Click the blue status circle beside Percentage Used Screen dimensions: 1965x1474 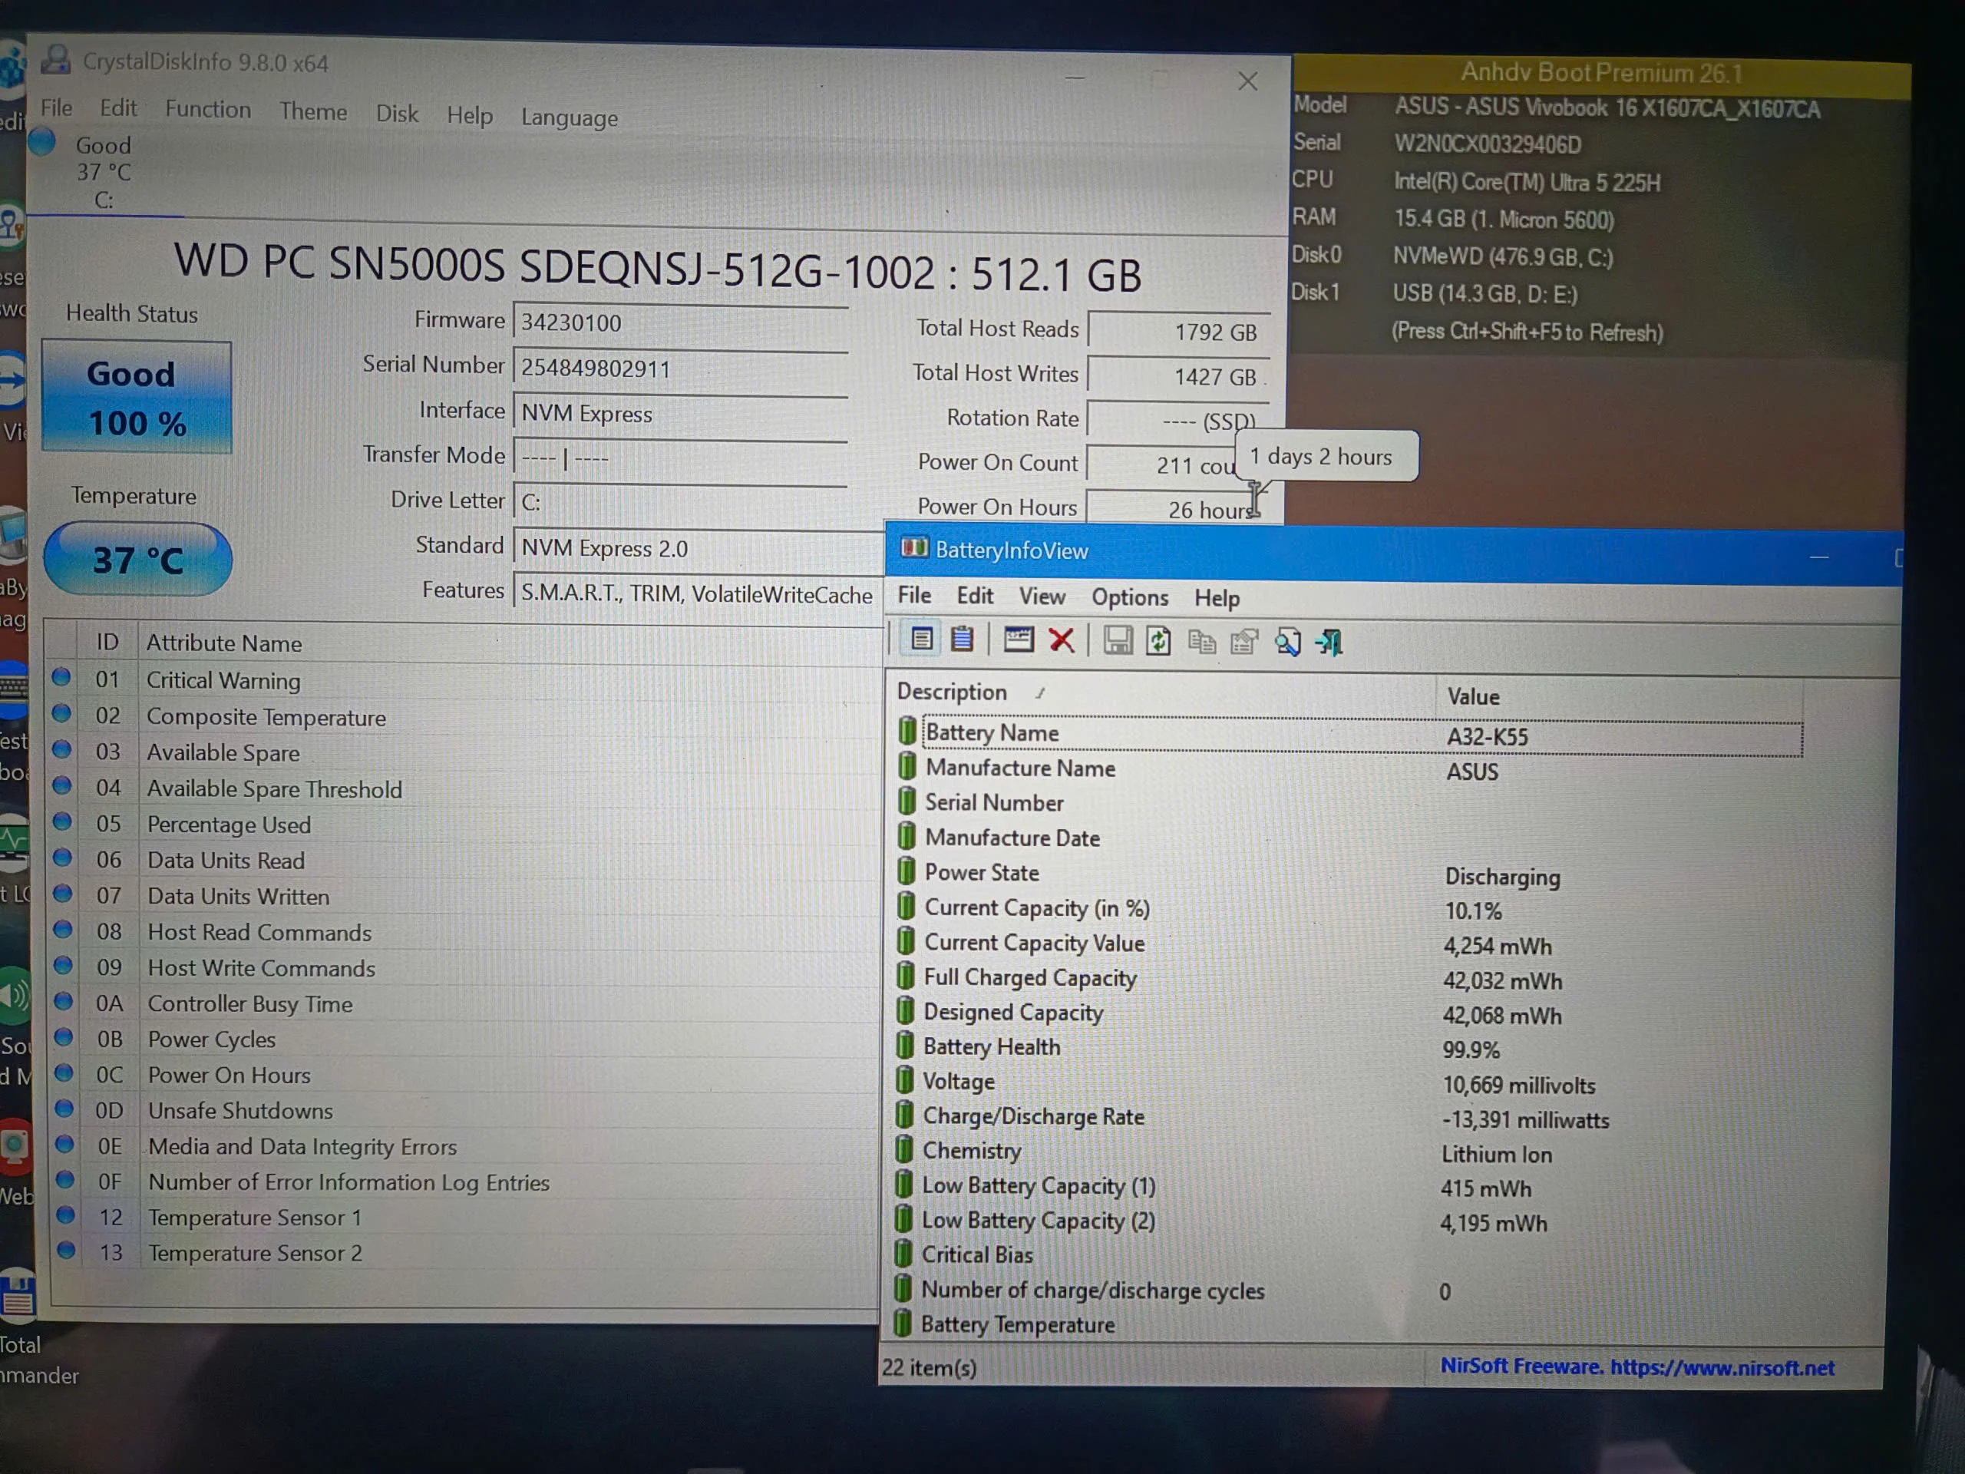(x=62, y=822)
